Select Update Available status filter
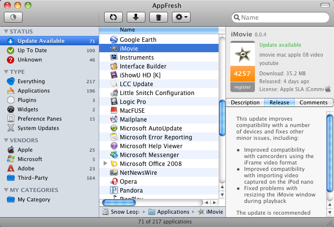 50,41
